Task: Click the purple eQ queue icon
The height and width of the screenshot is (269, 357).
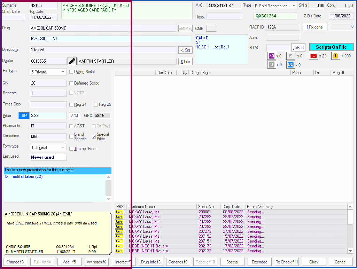Action: (x=271, y=56)
